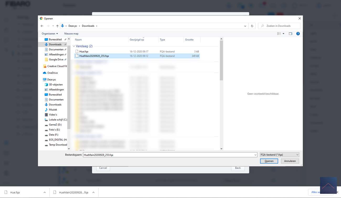The width and height of the screenshot is (341, 198).
Task: Open Hue.fqa download options chevron
Action: point(45,193)
